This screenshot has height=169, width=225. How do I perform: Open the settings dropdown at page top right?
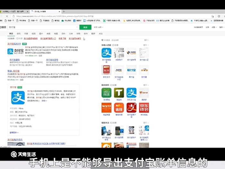coord(214,27)
